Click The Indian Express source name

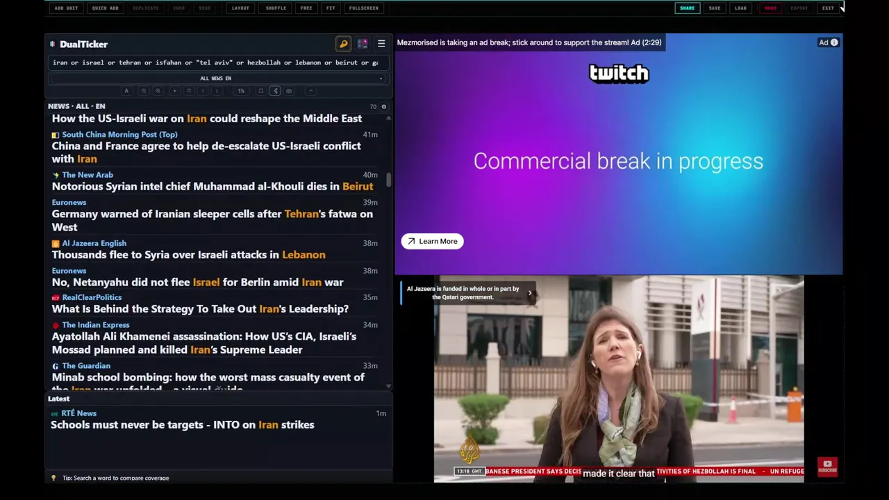coord(96,325)
